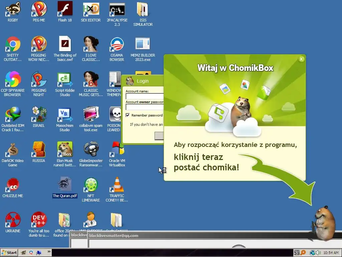Open the OSAMA BOWSER shortcut
Image resolution: width=342 pixels, height=257 pixels.
point(117,44)
